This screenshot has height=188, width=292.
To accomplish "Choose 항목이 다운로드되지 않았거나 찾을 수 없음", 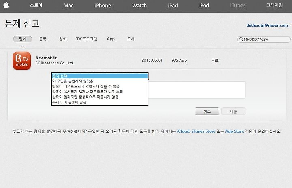I will (x=100, y=86).
